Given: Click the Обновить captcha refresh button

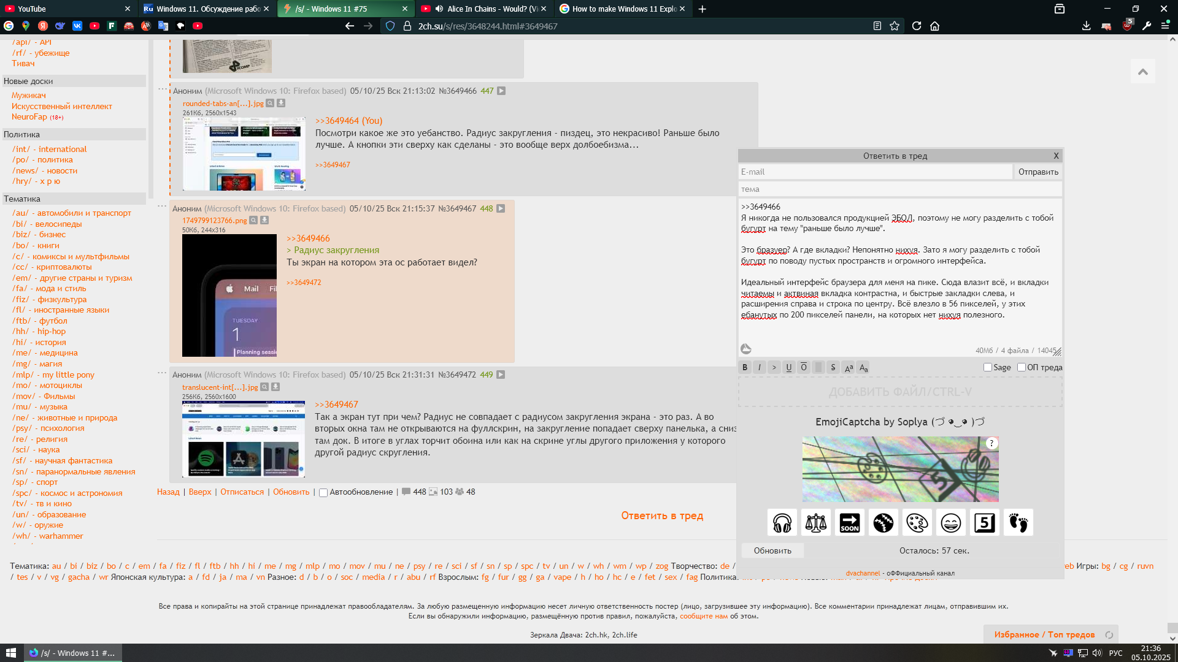Looking at the screenshot, I should pos(772,550).
